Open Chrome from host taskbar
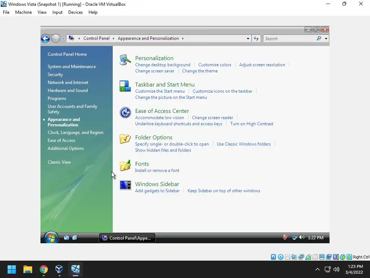This screenshot has height=278, width=370. (43, 269)
